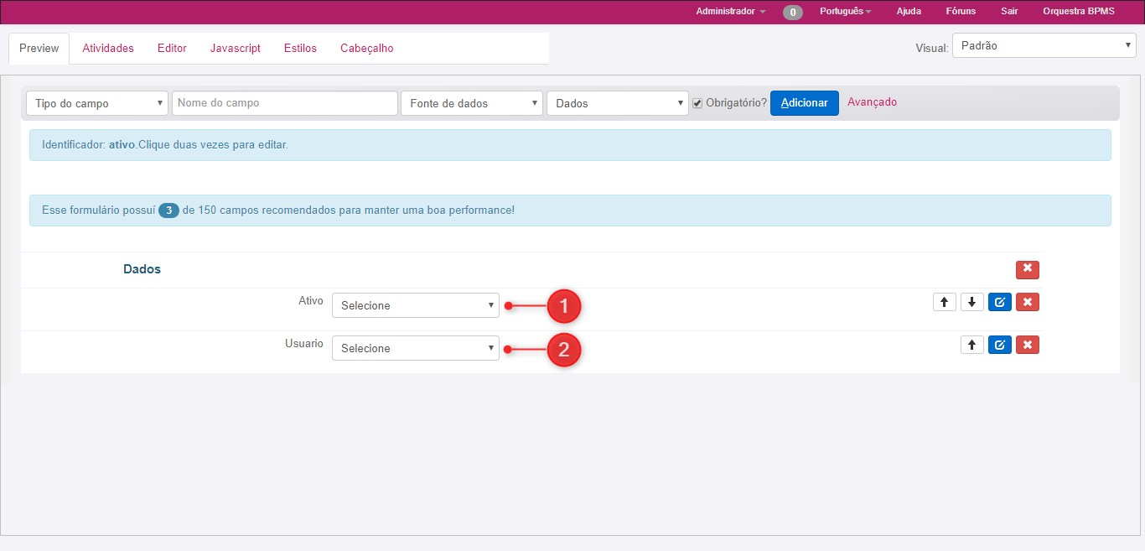1145x551 pixels.
Task: Open the Usuario Selecione dropdown
Action: (x=415, y=348)
